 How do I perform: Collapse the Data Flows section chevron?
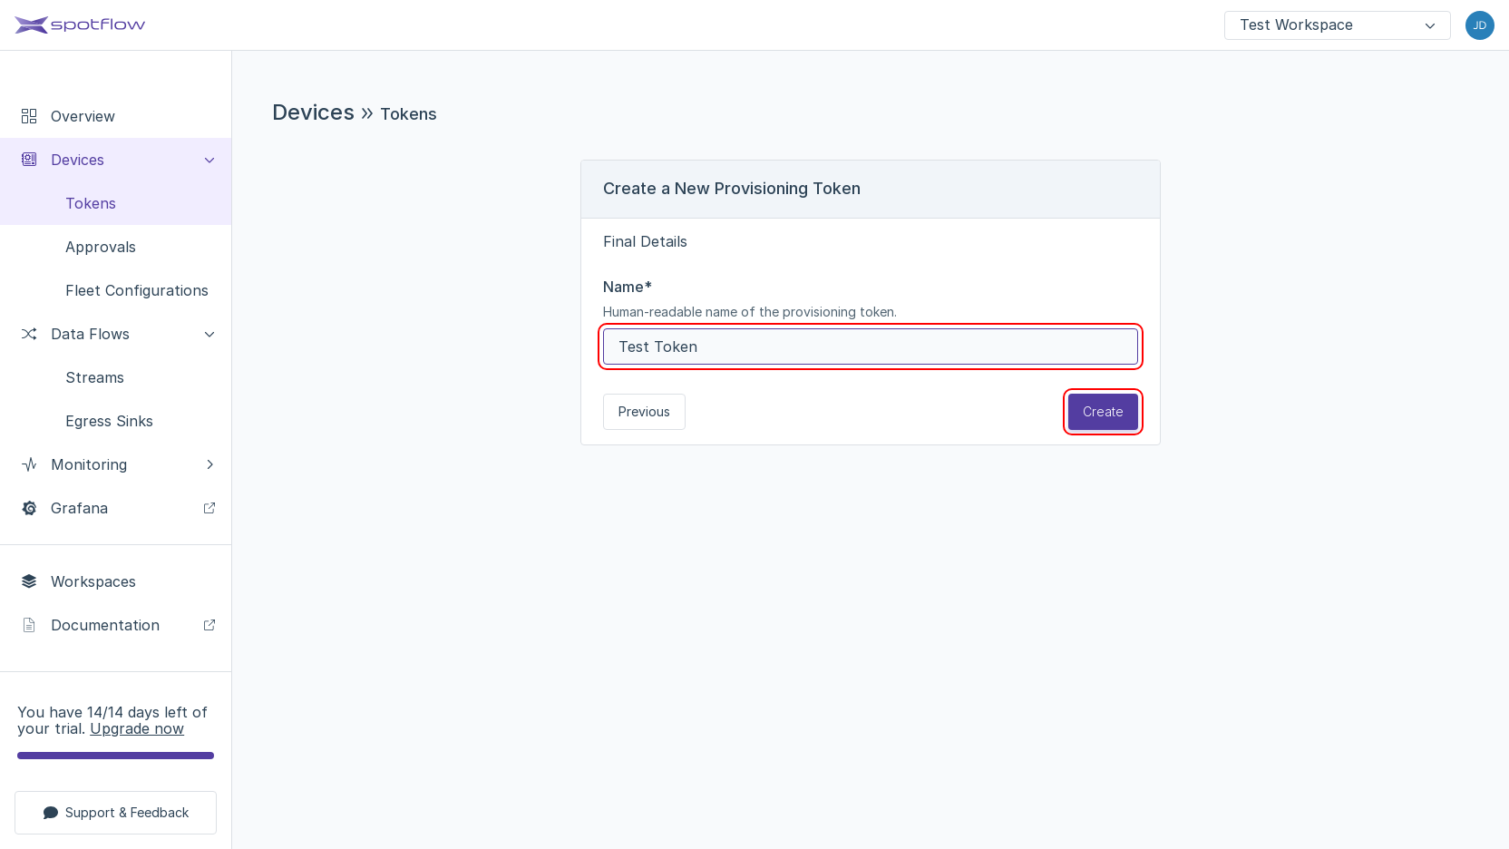tap(209, 334)
